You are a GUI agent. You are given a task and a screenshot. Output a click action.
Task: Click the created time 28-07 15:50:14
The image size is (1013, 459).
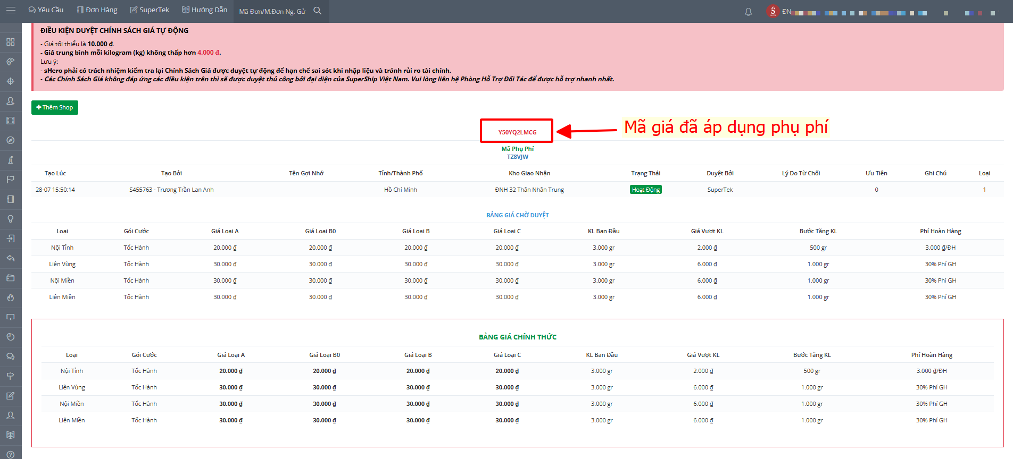tap(55, 190)
